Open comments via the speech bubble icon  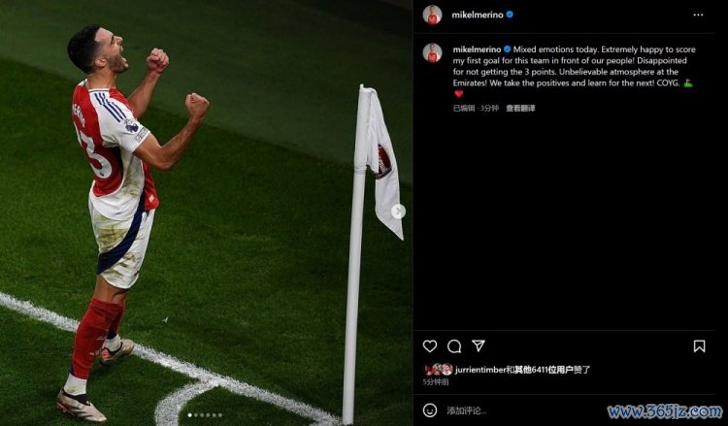tap(454, 346)
